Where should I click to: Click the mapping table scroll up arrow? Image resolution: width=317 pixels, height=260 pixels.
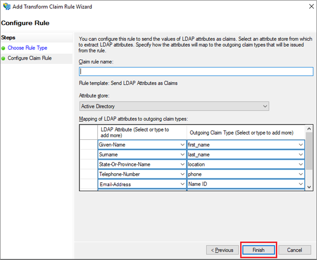tap(309, 128)
